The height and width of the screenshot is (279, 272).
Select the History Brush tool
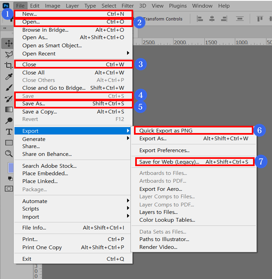pos(8,99)
